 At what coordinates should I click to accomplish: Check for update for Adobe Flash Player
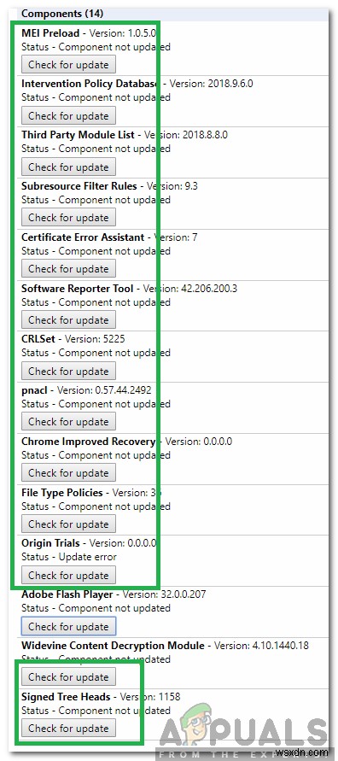click(x=68, y=627)
